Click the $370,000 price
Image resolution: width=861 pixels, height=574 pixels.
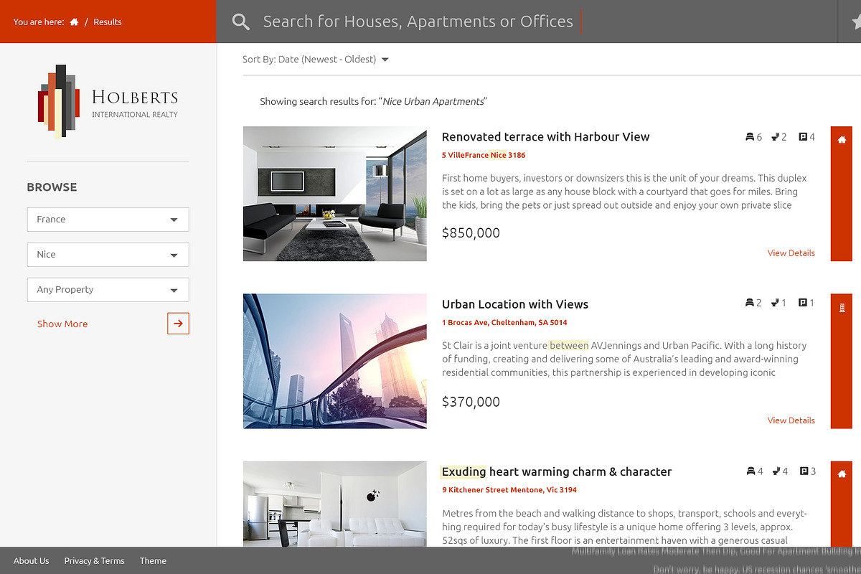471,403
